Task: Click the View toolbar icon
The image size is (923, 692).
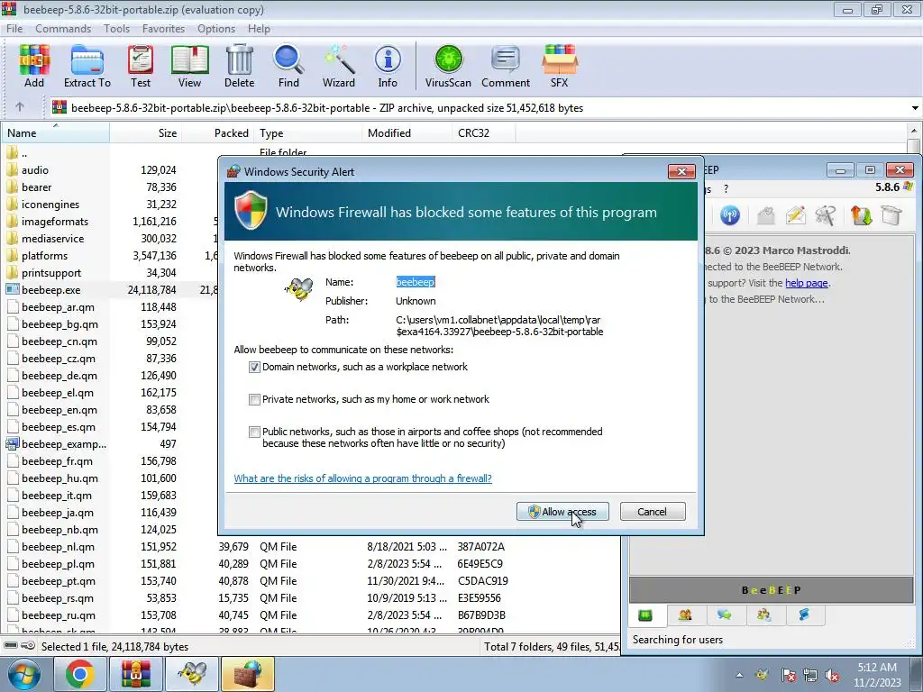Action: [x=189, y=65]
